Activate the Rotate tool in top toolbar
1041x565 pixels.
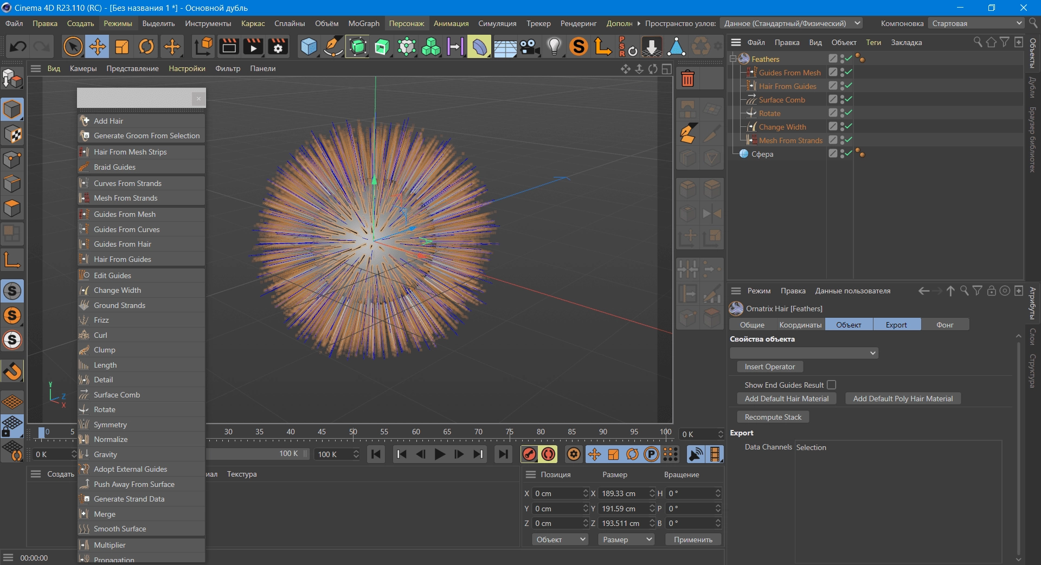click(146, 47)
